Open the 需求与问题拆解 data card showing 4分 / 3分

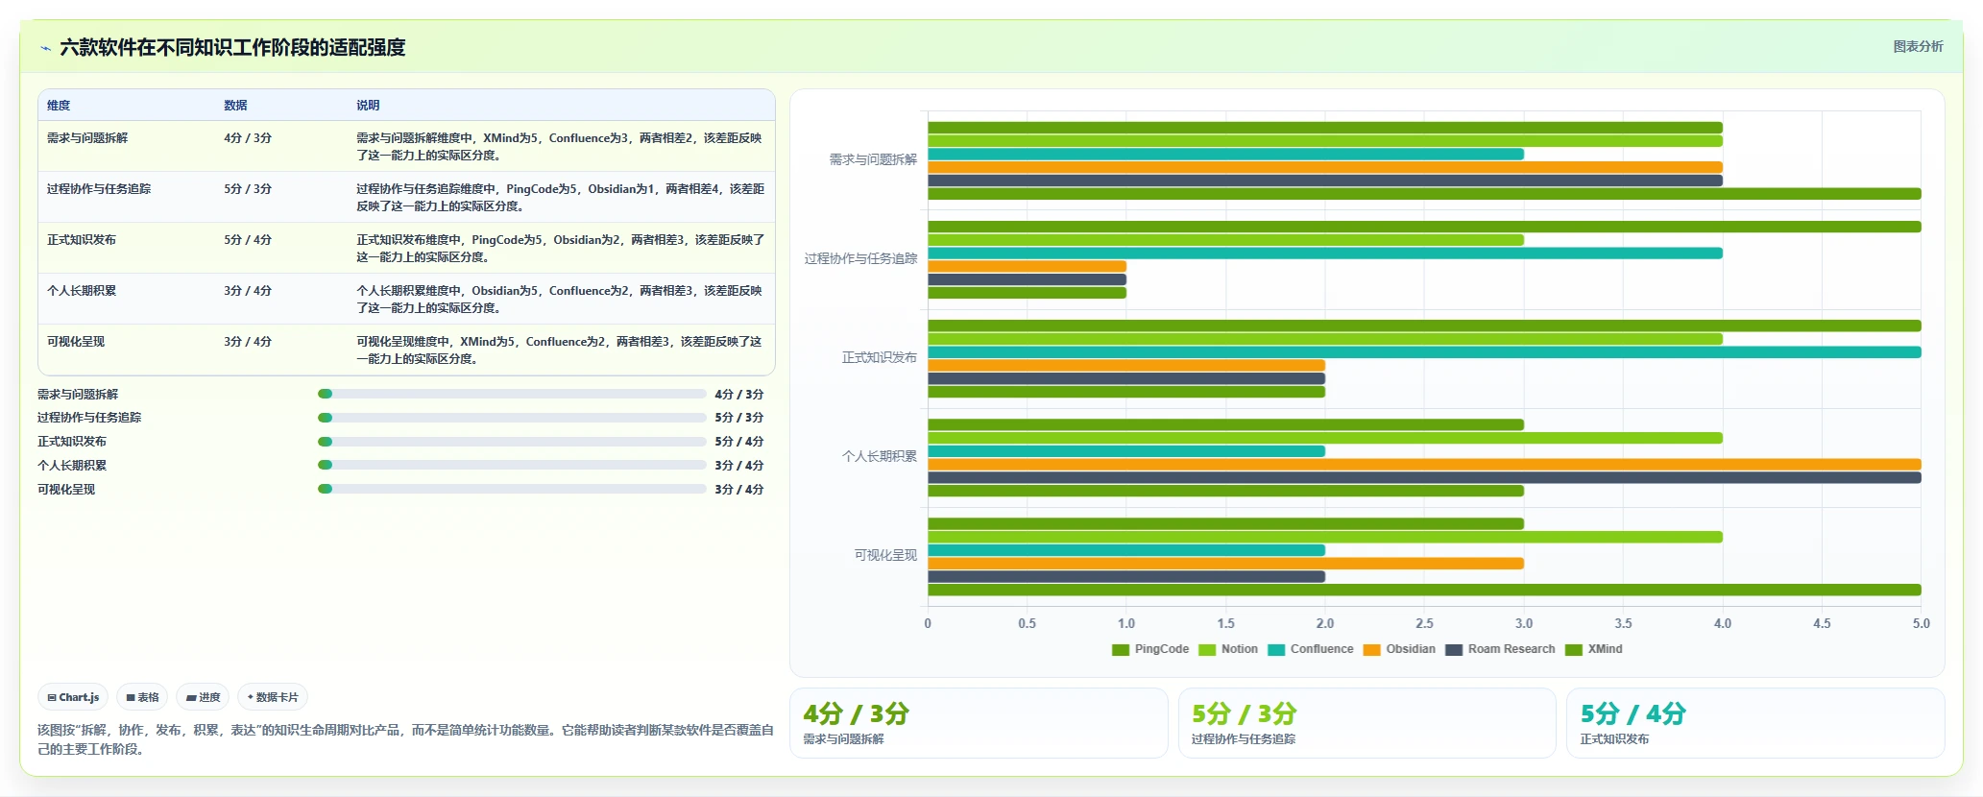point(979,723)
